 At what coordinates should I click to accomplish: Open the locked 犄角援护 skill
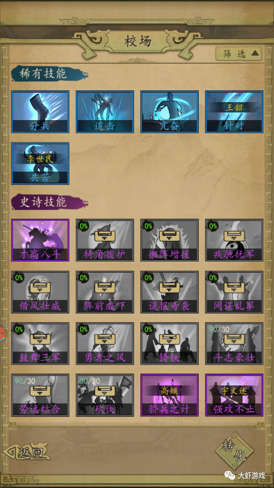(105, 240)
